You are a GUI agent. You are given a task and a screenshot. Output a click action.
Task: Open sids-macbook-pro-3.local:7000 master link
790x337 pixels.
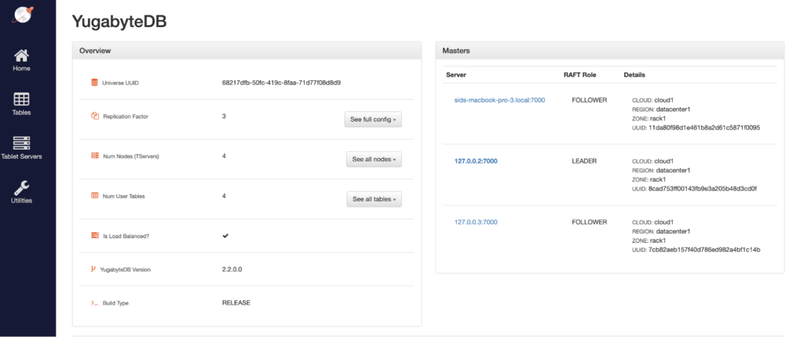click(499, 100)
